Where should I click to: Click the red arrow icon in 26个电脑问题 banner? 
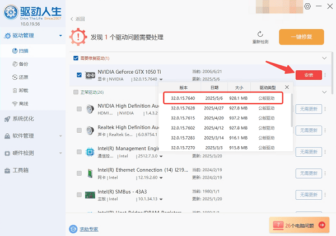tap(321, 225)
